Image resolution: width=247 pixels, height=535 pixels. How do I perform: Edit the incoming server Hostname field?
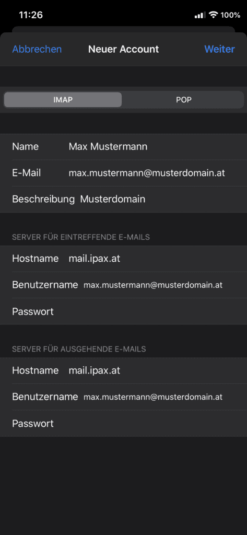tap(123, 259)
